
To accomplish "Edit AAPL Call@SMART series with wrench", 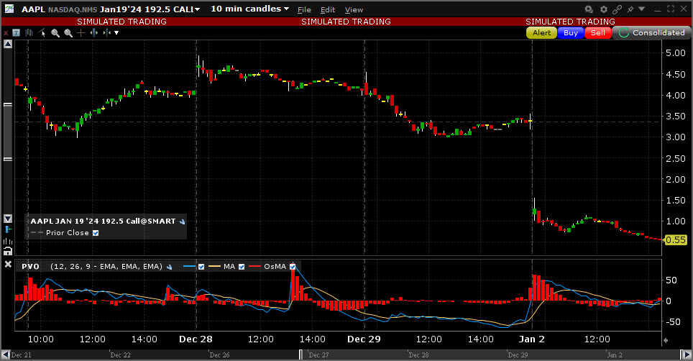I will pyautogui.click(x=182, y=221).
